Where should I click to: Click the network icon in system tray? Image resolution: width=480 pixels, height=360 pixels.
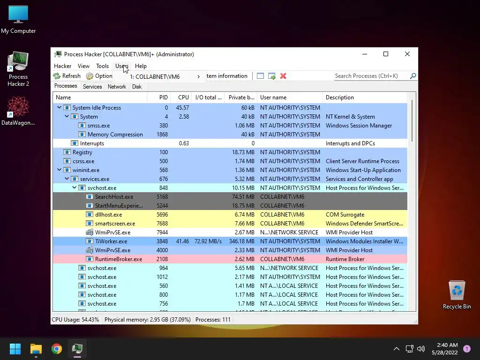click(409, 349)
